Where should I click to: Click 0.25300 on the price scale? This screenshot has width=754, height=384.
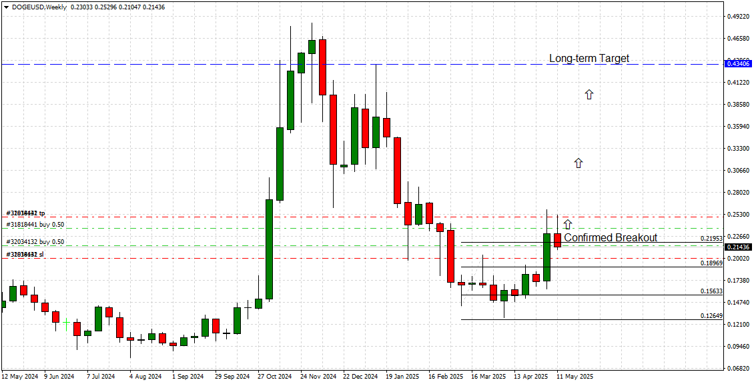[739, 215]
